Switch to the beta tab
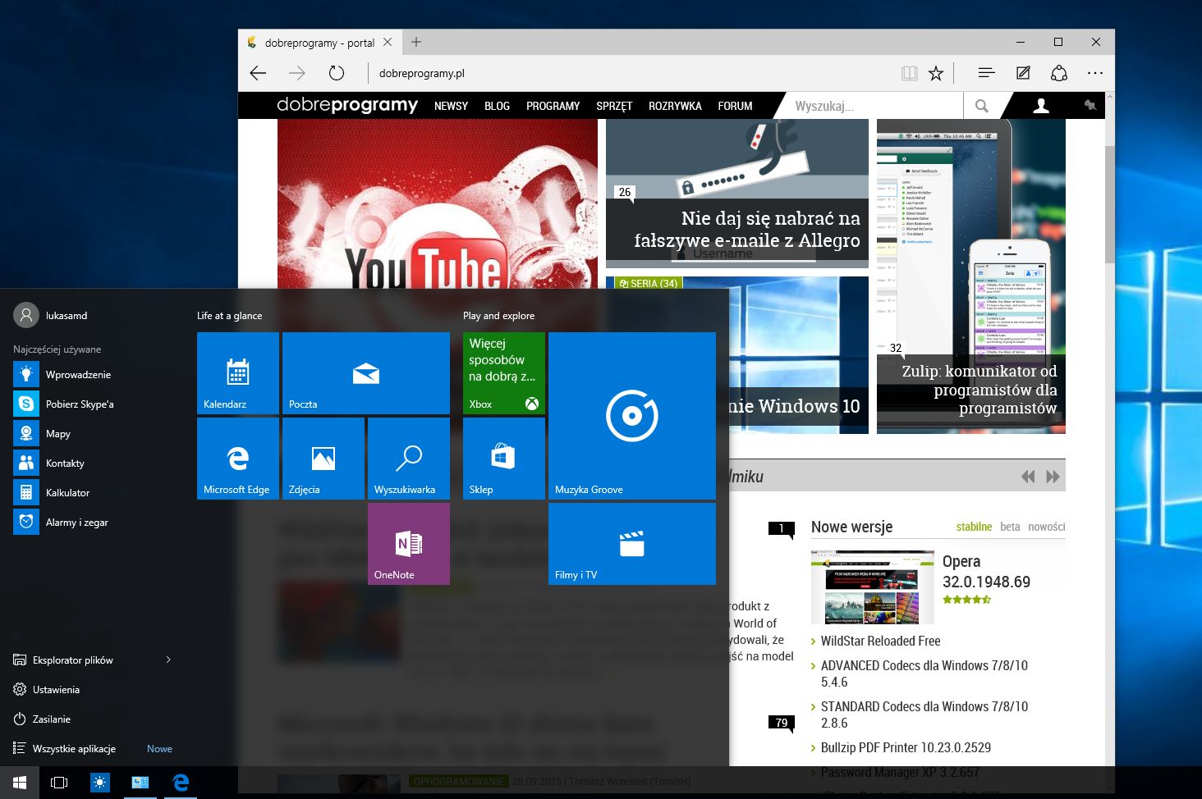The image size is (1202, 799). tap(1010, 527)
